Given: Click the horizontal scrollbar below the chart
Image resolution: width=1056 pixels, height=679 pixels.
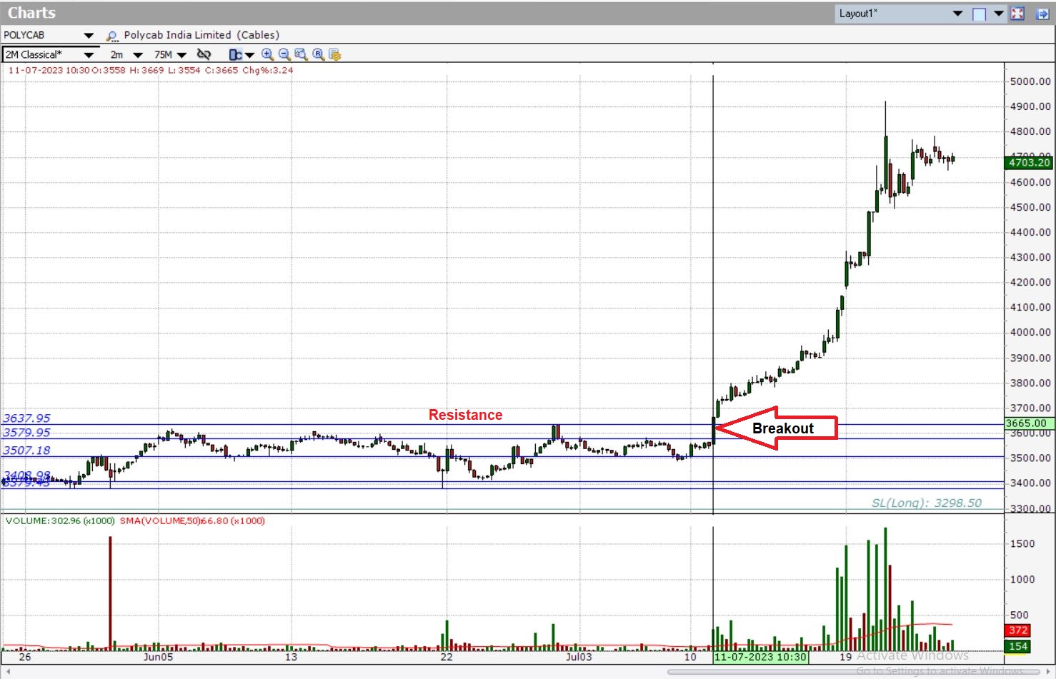Looking at the screenshot, I should (x=843, y=671).
